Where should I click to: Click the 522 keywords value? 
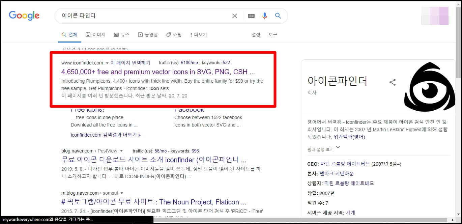(226, 63)
